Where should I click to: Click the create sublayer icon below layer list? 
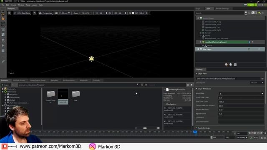click(x=231, y=65)
